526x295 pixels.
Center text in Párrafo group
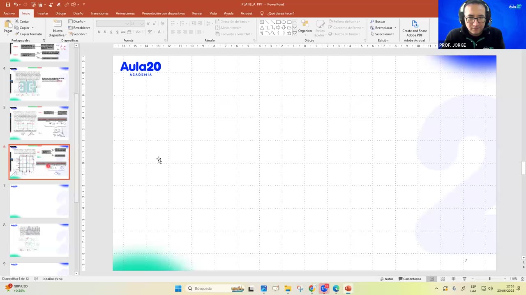[x=179, y=32]
